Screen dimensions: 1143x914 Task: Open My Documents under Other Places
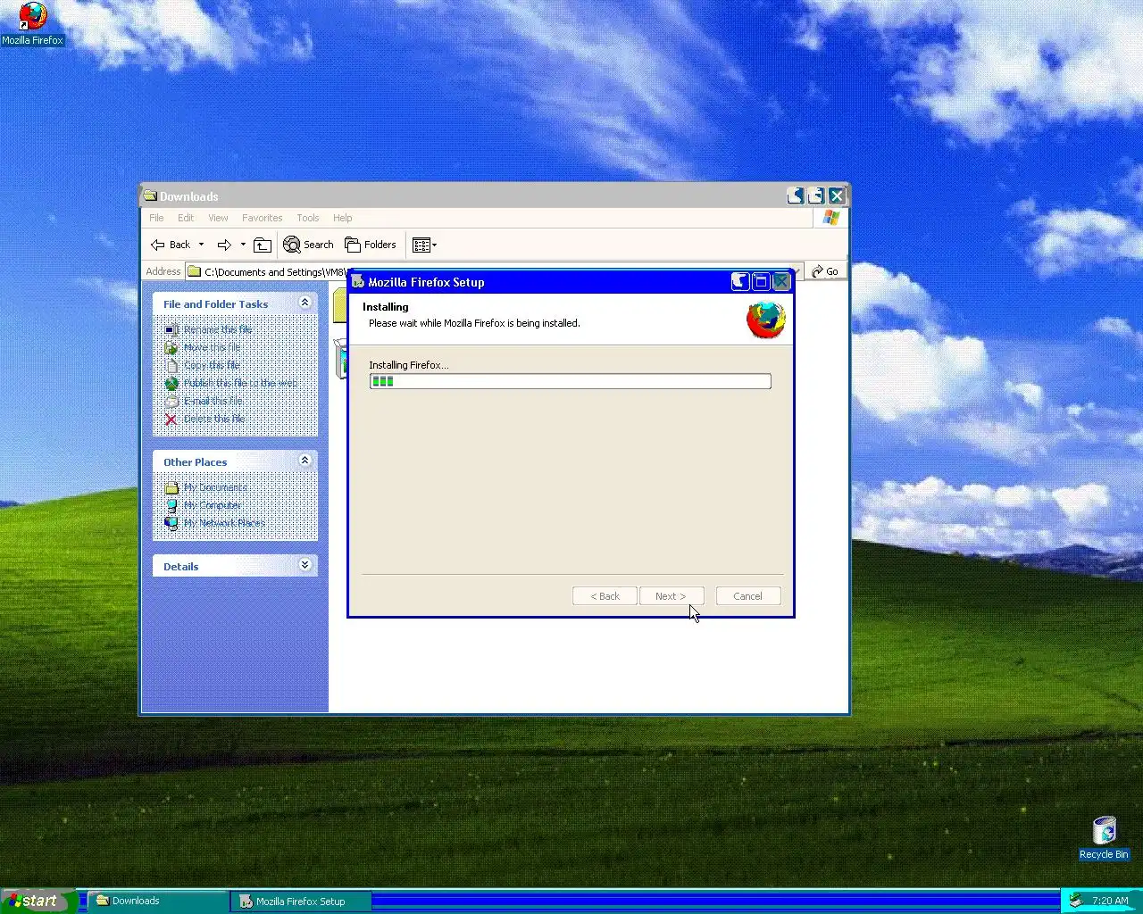215,487
